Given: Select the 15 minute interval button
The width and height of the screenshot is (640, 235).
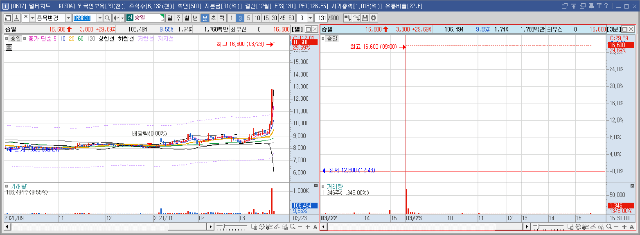Looking at the screenshot, I should pyautogui.click(x=266, y=18).
